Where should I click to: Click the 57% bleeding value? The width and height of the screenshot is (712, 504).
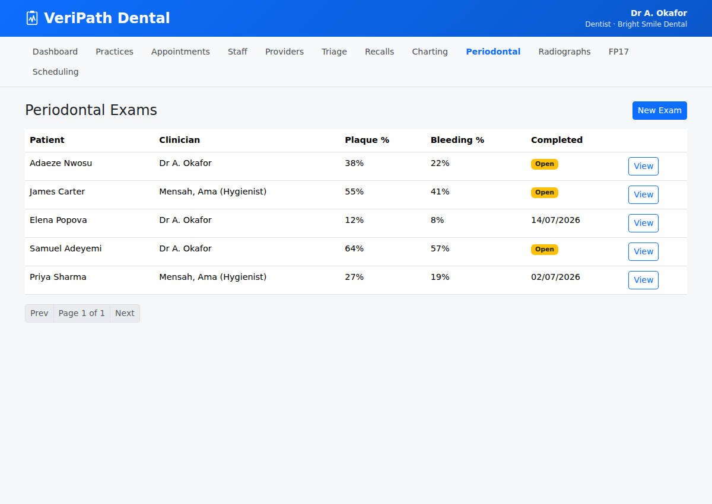440,248
